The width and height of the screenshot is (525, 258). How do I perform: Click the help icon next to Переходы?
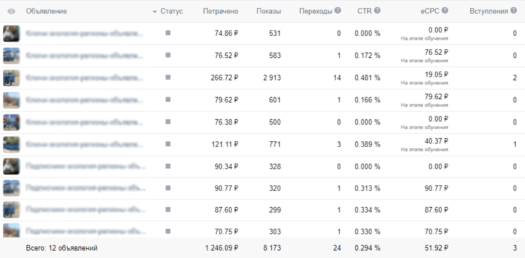(338, 11)
